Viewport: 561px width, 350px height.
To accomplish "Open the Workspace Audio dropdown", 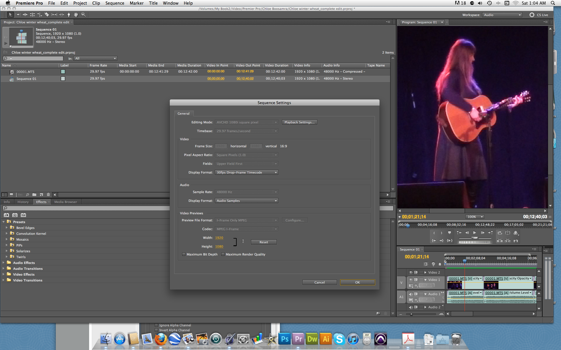I will coord(502,15).
